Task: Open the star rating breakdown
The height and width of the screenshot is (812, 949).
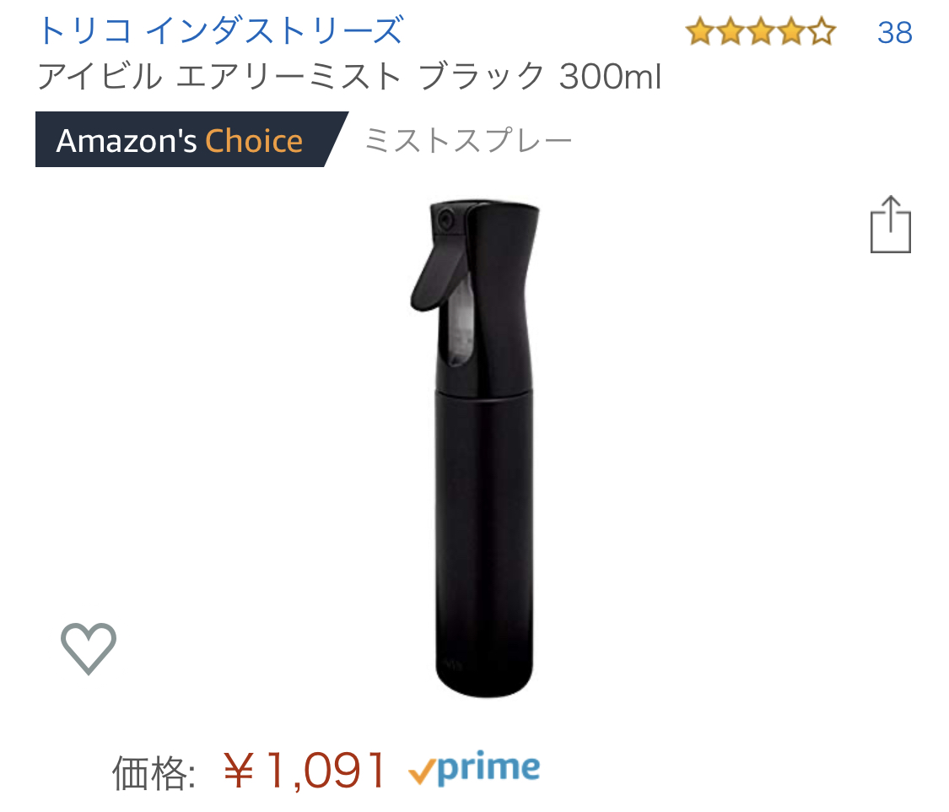Action: [760, 31]
